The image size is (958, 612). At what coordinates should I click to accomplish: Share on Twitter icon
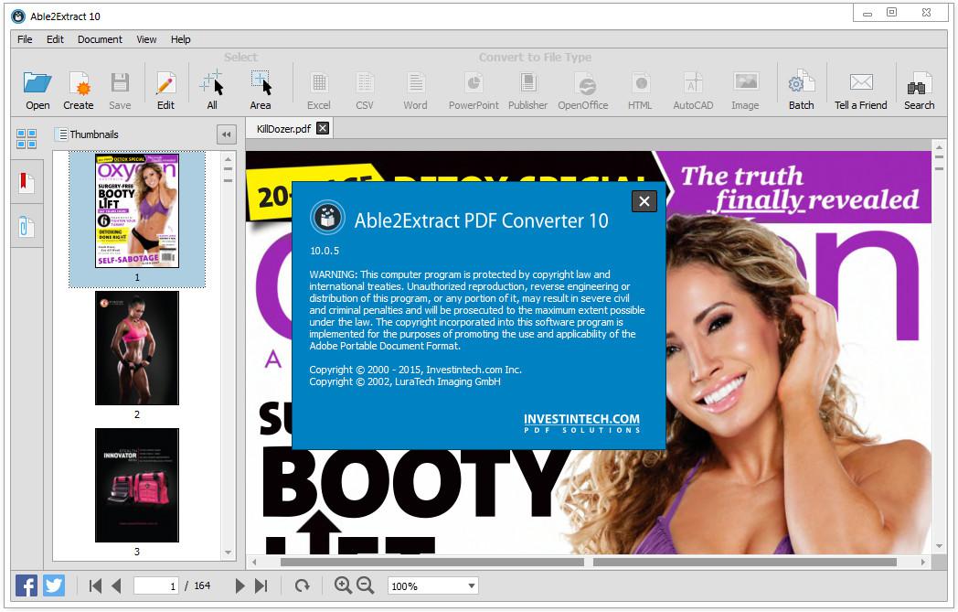click(x=54, y=585)
